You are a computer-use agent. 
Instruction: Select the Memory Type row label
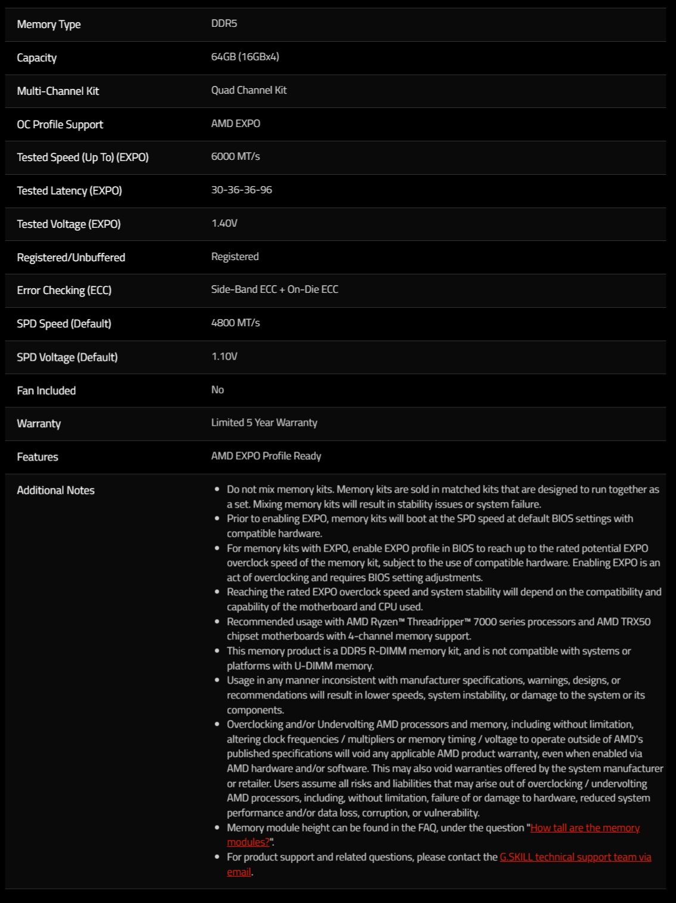click(x=49, y=24)
